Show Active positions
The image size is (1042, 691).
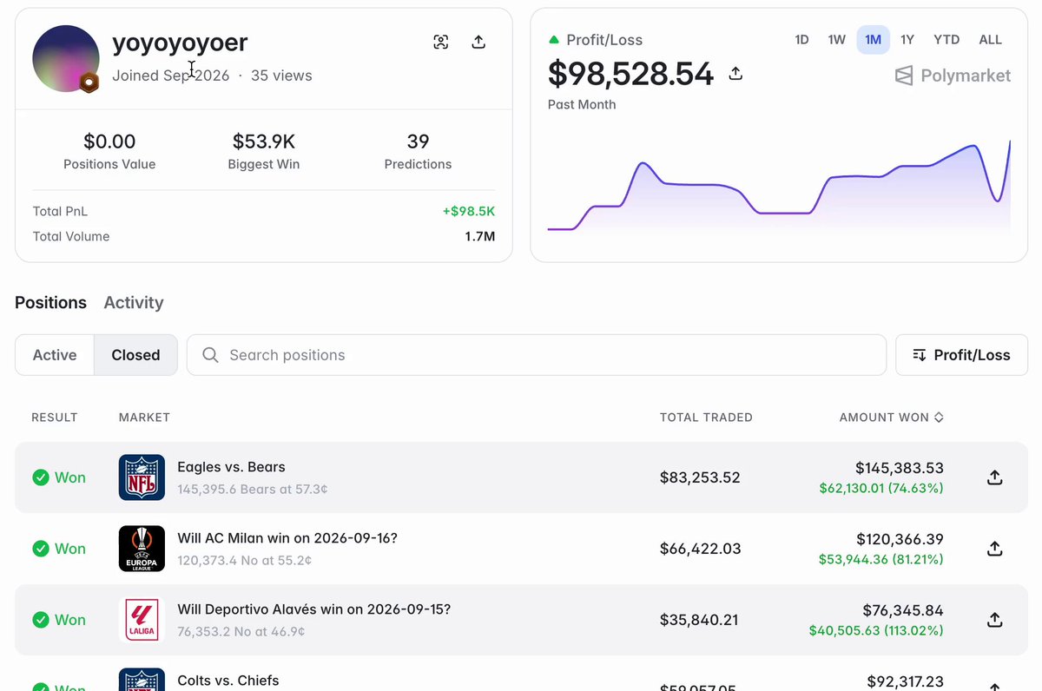[x=55, y=355]
